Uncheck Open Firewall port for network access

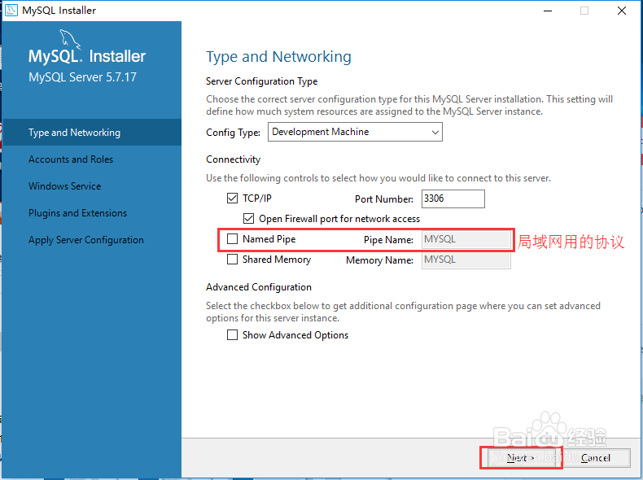(248, 219)
